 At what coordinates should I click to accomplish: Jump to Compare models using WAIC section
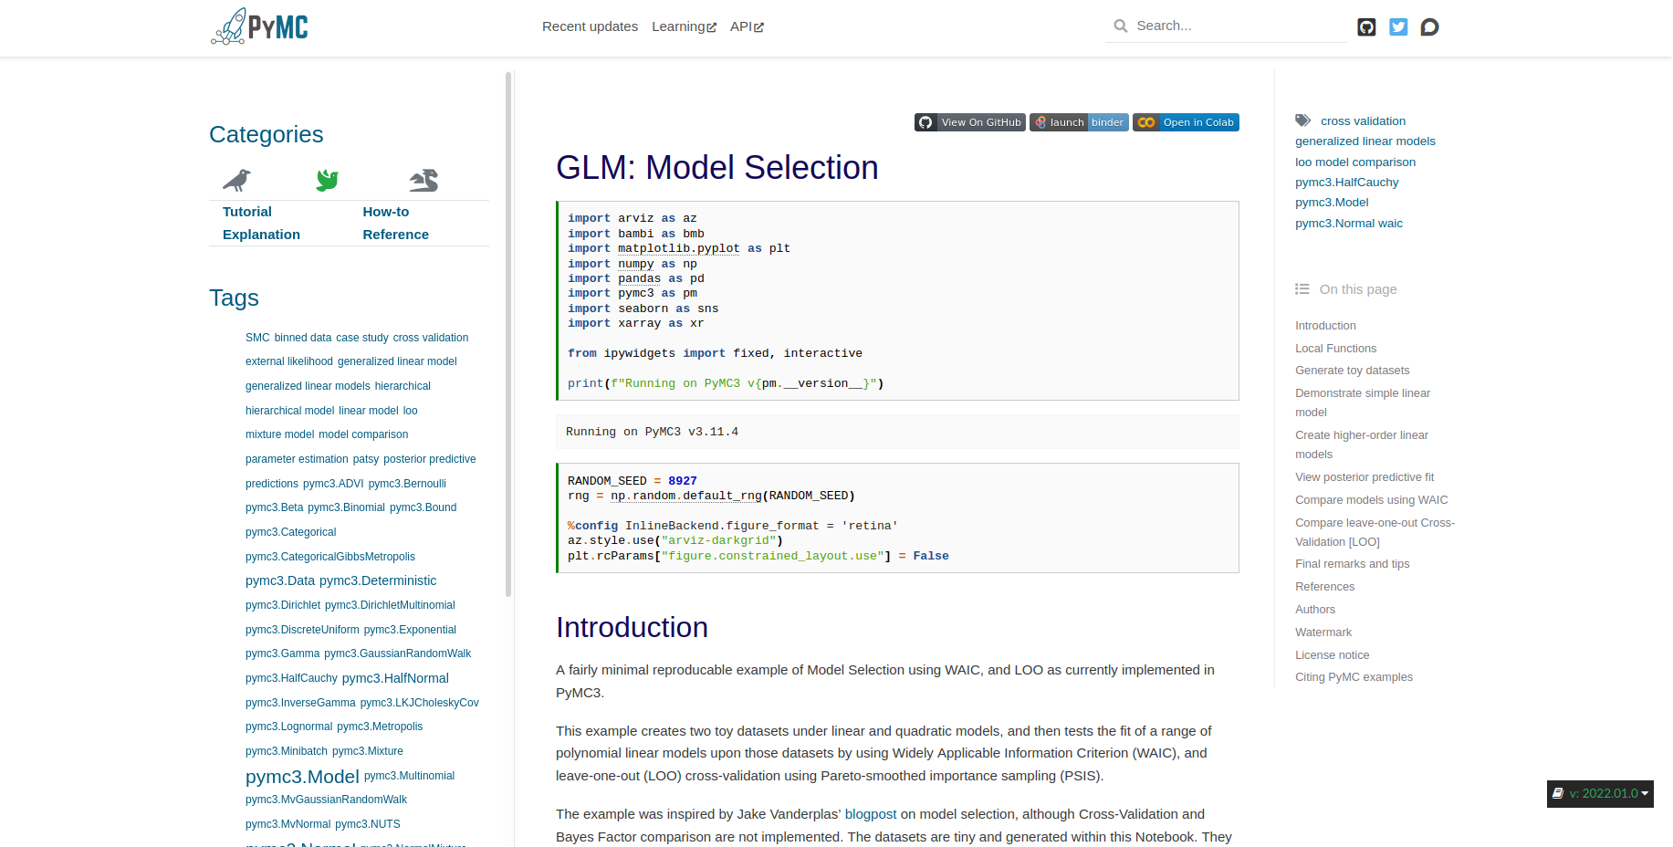pyautogui.click(x=1371, y=500)
